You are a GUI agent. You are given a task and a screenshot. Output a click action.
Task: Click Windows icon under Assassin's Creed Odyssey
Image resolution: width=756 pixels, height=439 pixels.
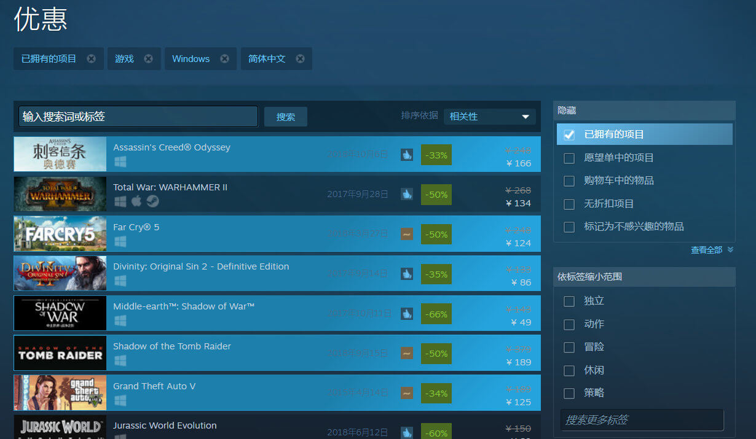click(120, 161)
